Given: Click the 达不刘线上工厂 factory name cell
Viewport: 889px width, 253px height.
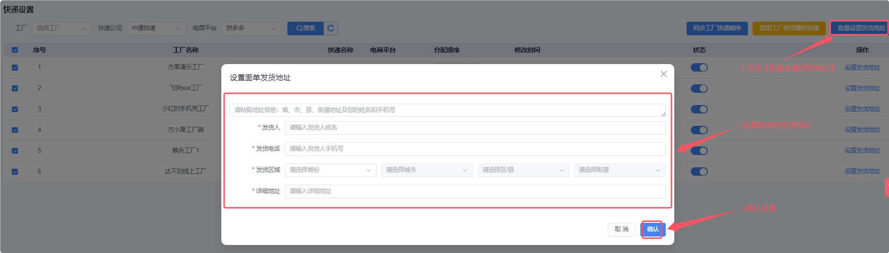Looking at the screenshot, I should [186, 171].
